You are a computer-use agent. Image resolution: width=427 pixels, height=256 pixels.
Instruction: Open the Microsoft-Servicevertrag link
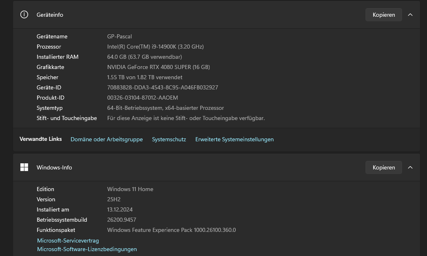pos(68,240)
